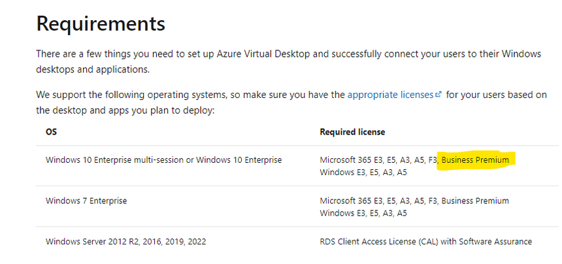Click the "the desktop and apps you plan to deploy" line
Viewport: 562px width, 264px height.
coord(124,110)
